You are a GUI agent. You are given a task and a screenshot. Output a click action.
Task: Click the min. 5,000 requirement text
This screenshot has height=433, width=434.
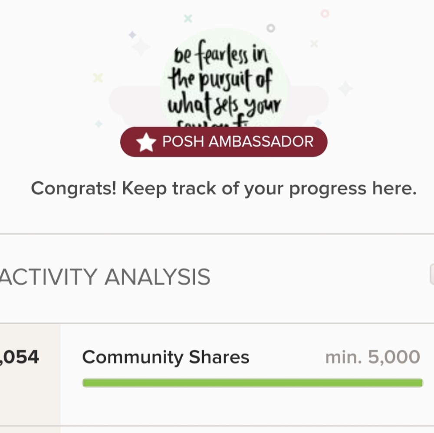[372, 358]
